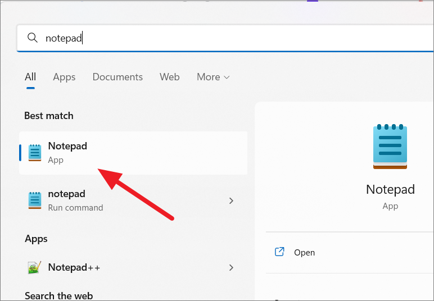This screenshot has width=434, height=301.
Task: Switch to the Documents filter tab
Action: point(117,77)
